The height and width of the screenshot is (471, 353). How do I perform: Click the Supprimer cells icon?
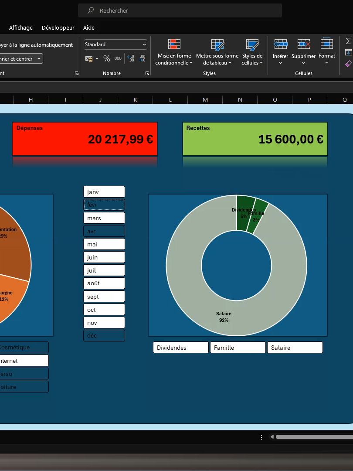pyautogui.click(x=303, y=44)
